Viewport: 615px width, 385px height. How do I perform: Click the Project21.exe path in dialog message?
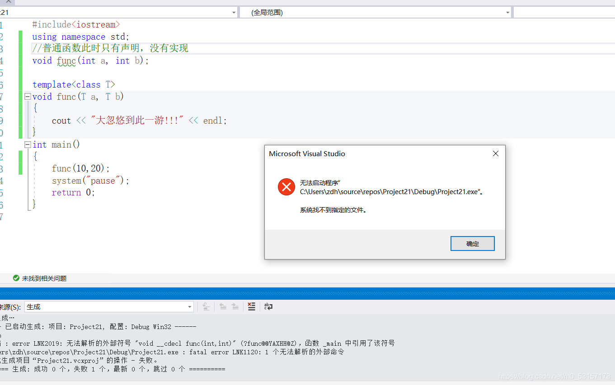pos(391,191)
